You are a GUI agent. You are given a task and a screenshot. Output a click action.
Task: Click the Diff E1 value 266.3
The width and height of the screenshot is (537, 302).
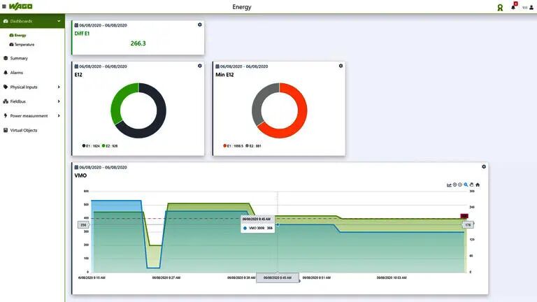(138, 43)
